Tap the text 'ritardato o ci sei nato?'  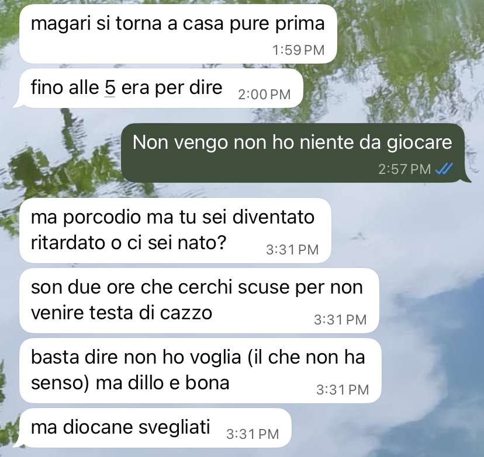point(129,243)
